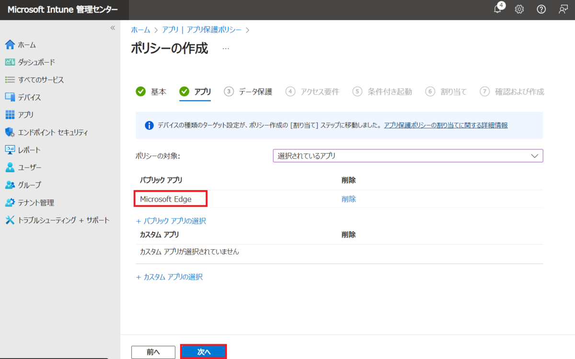Click + カスタム アプリの選択 link

169,277
